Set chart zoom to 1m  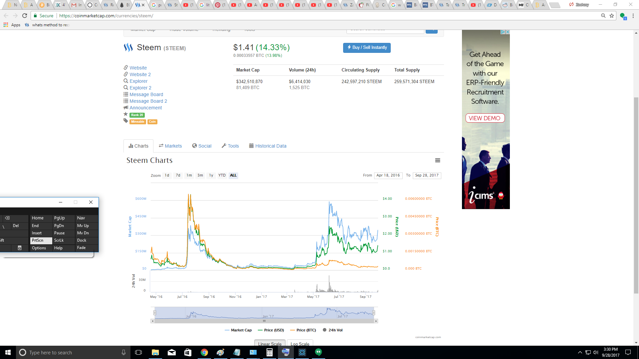click(x=189, y=176)
